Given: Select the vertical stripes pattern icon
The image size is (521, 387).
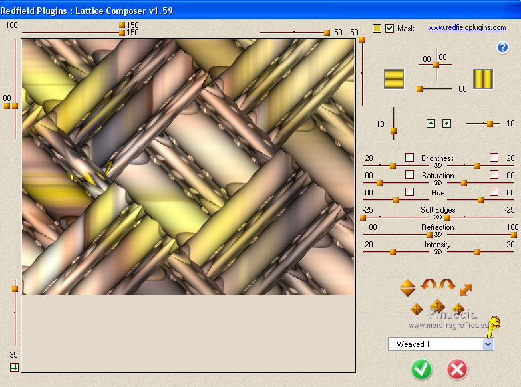Looking at the screenshot, I should click(x=483, y=79).
